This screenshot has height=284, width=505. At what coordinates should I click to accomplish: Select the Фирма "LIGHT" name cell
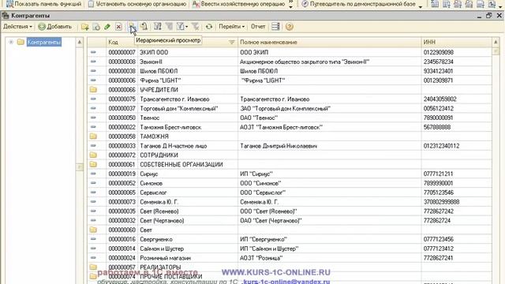[x=188, y=80]
